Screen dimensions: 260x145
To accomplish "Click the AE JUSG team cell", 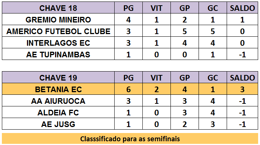I will click(58, 124).
